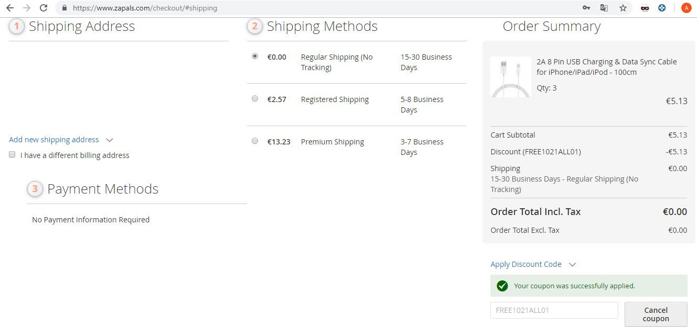Viewport: 697px width, 327px height.
Task: Open the translate page icon
Action: pos(604,8)
